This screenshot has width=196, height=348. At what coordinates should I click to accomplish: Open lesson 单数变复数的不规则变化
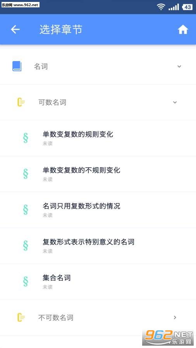(x=98, y=174)
